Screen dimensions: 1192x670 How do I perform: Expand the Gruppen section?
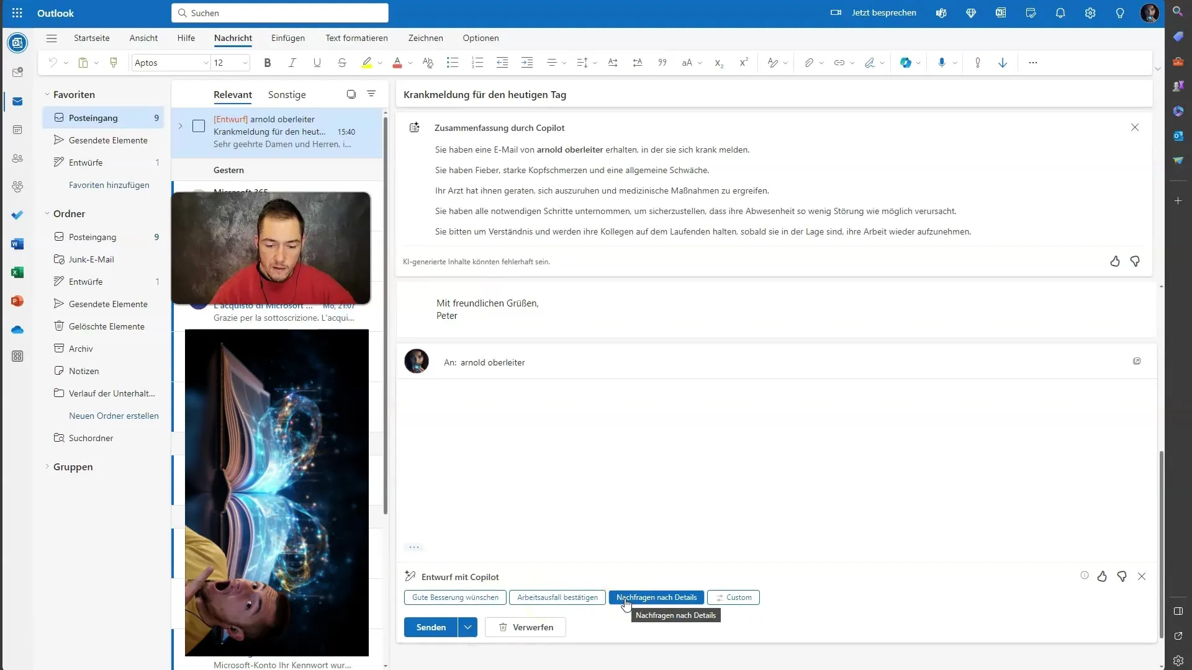(47, 467)
